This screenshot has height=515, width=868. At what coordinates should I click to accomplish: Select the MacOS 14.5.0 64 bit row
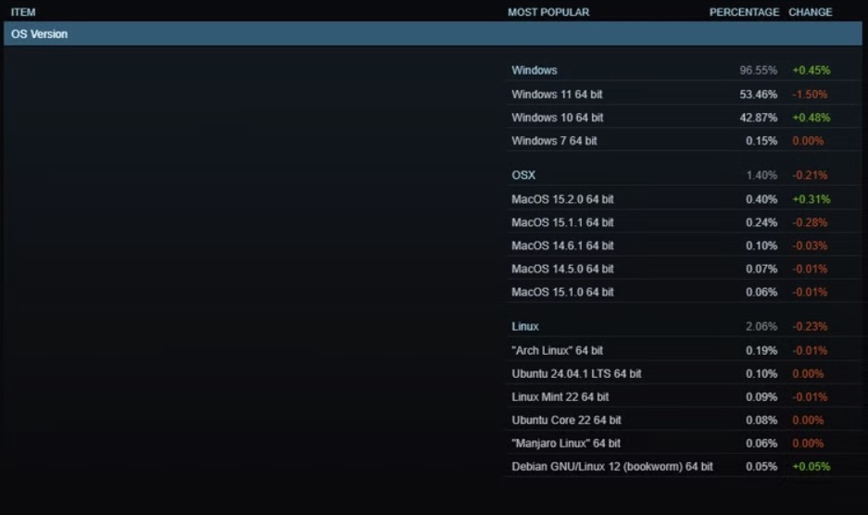pyautogui.click(x=683, y=270)
